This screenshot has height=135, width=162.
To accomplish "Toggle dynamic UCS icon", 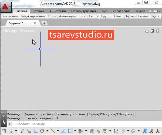I will pyautogui.click(x=116, y=131).
